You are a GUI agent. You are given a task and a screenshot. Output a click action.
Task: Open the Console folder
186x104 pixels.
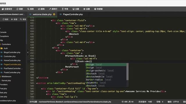[x=3, y=32]
